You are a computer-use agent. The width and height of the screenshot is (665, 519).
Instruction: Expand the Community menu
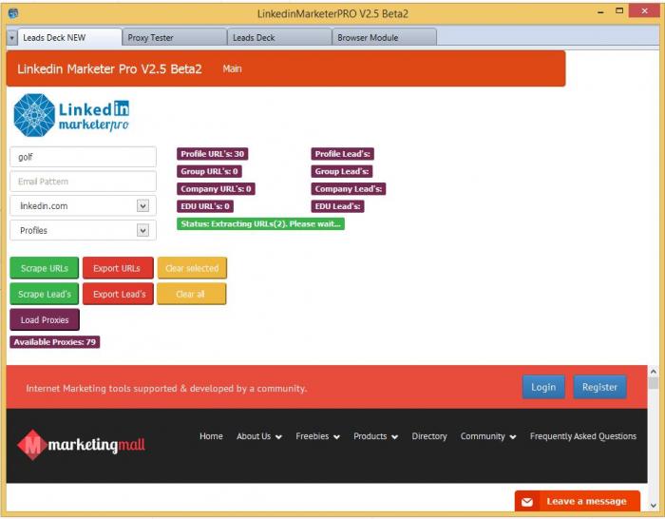tap(488, 436)
